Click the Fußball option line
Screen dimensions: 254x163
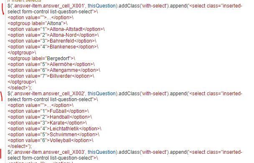pyautogui.click(x=48, y=111)
